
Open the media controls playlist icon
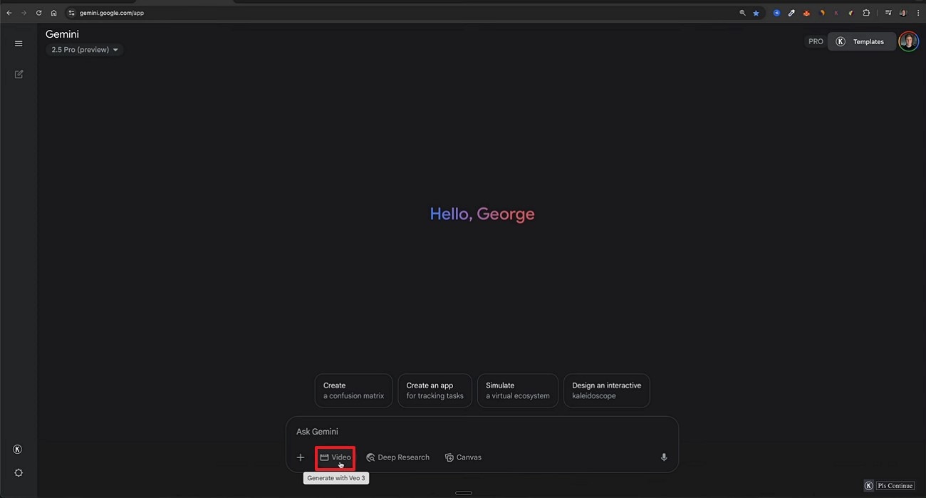[x=888, y=13]
